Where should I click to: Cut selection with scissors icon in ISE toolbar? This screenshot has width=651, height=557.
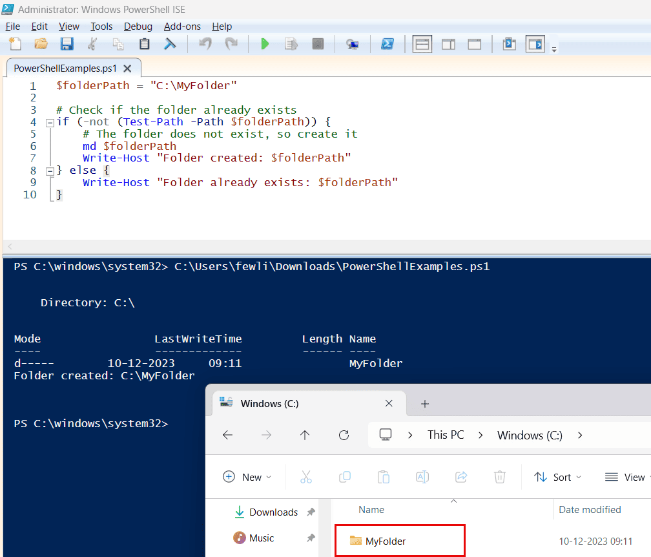point(92,43)
